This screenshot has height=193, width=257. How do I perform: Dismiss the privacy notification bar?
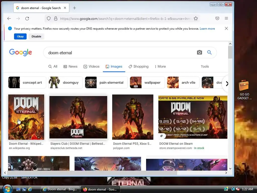pos(226,28)
